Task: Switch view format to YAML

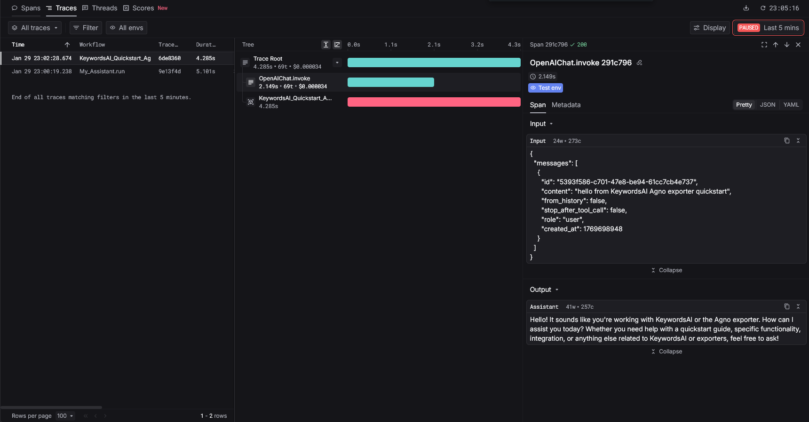Action: tap(791, 105)
